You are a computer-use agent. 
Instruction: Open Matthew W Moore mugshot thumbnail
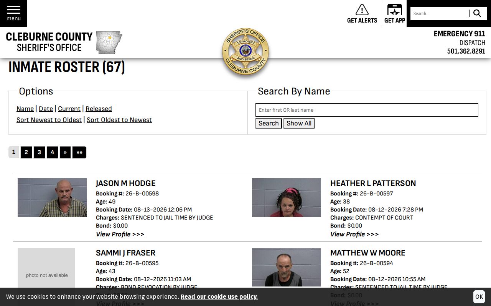point(287,267)
